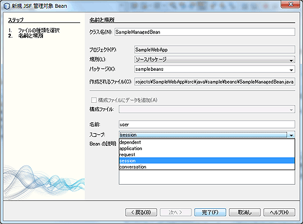303x224 pixels.
Task: Open the パッケージ combo box arrow
Action: (291, 70)
